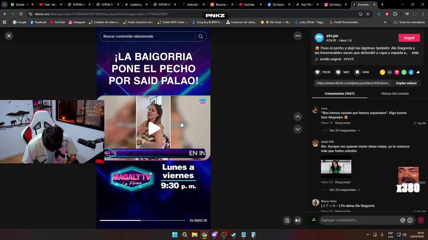Reload the page
This screenshot has height=240, width=428.
[21, 14]
